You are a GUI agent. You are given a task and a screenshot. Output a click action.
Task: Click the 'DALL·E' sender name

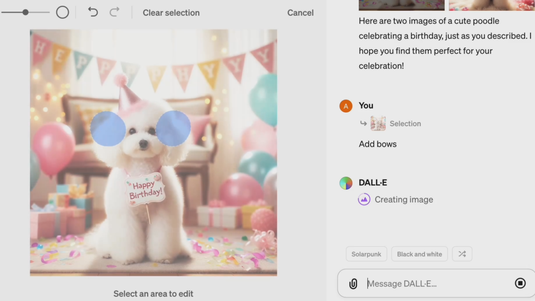pos(373,183)
